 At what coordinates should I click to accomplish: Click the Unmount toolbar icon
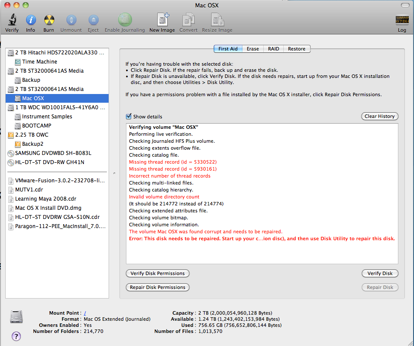(71, 20)
